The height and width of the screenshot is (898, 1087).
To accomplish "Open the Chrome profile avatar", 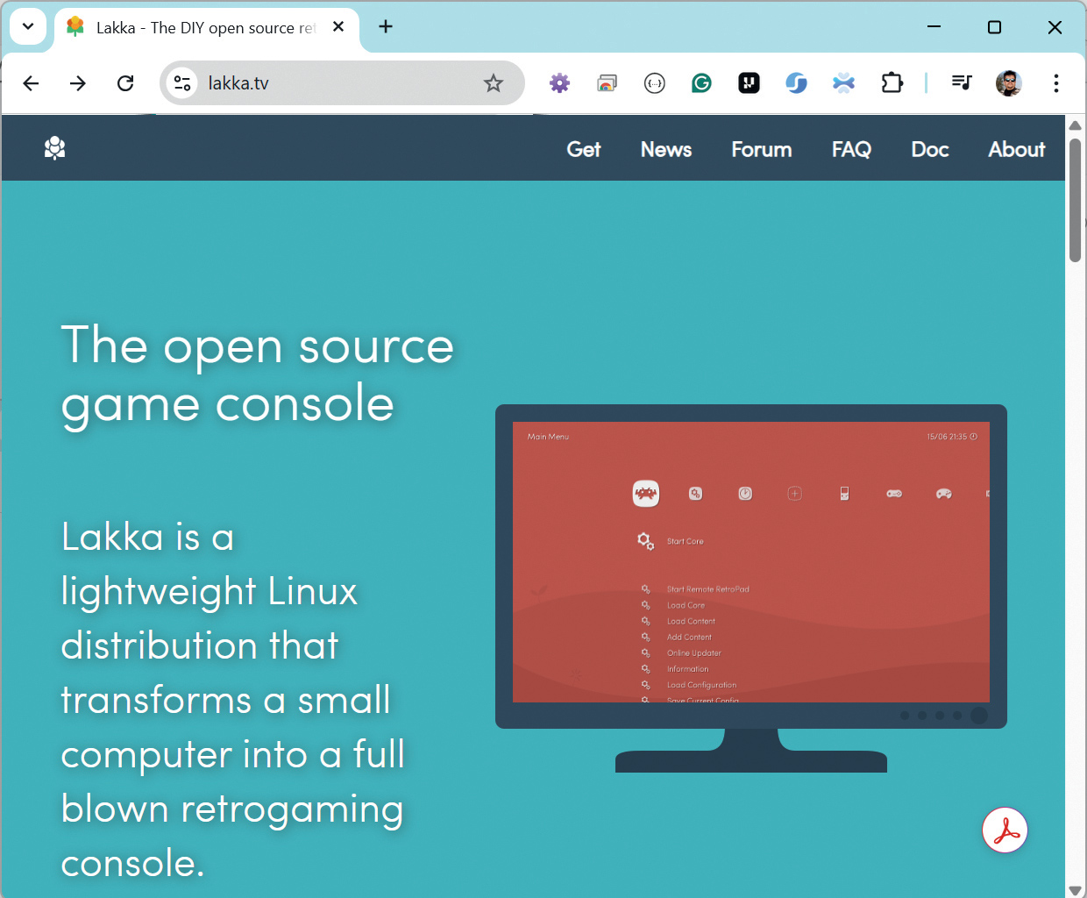I will click(1009, 83).
